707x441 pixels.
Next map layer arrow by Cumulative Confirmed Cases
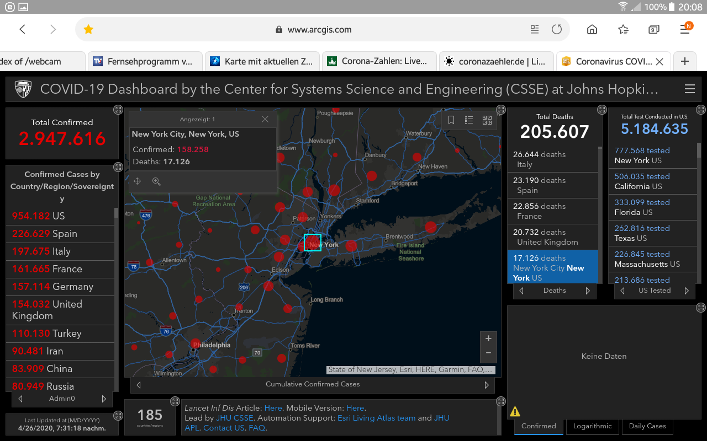[x=487, y=385]
